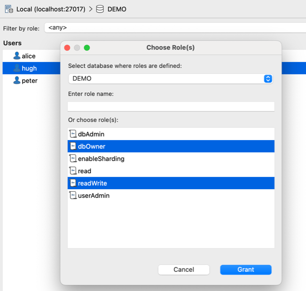Open the database selection dropdown showing DEMO
Image resolution: width=306 pixels, height=291 pixels.
170,79
